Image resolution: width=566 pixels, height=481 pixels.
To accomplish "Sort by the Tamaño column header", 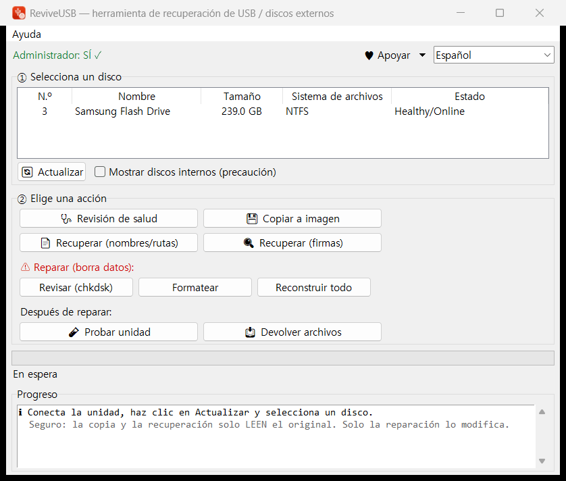I will [242, 97].
